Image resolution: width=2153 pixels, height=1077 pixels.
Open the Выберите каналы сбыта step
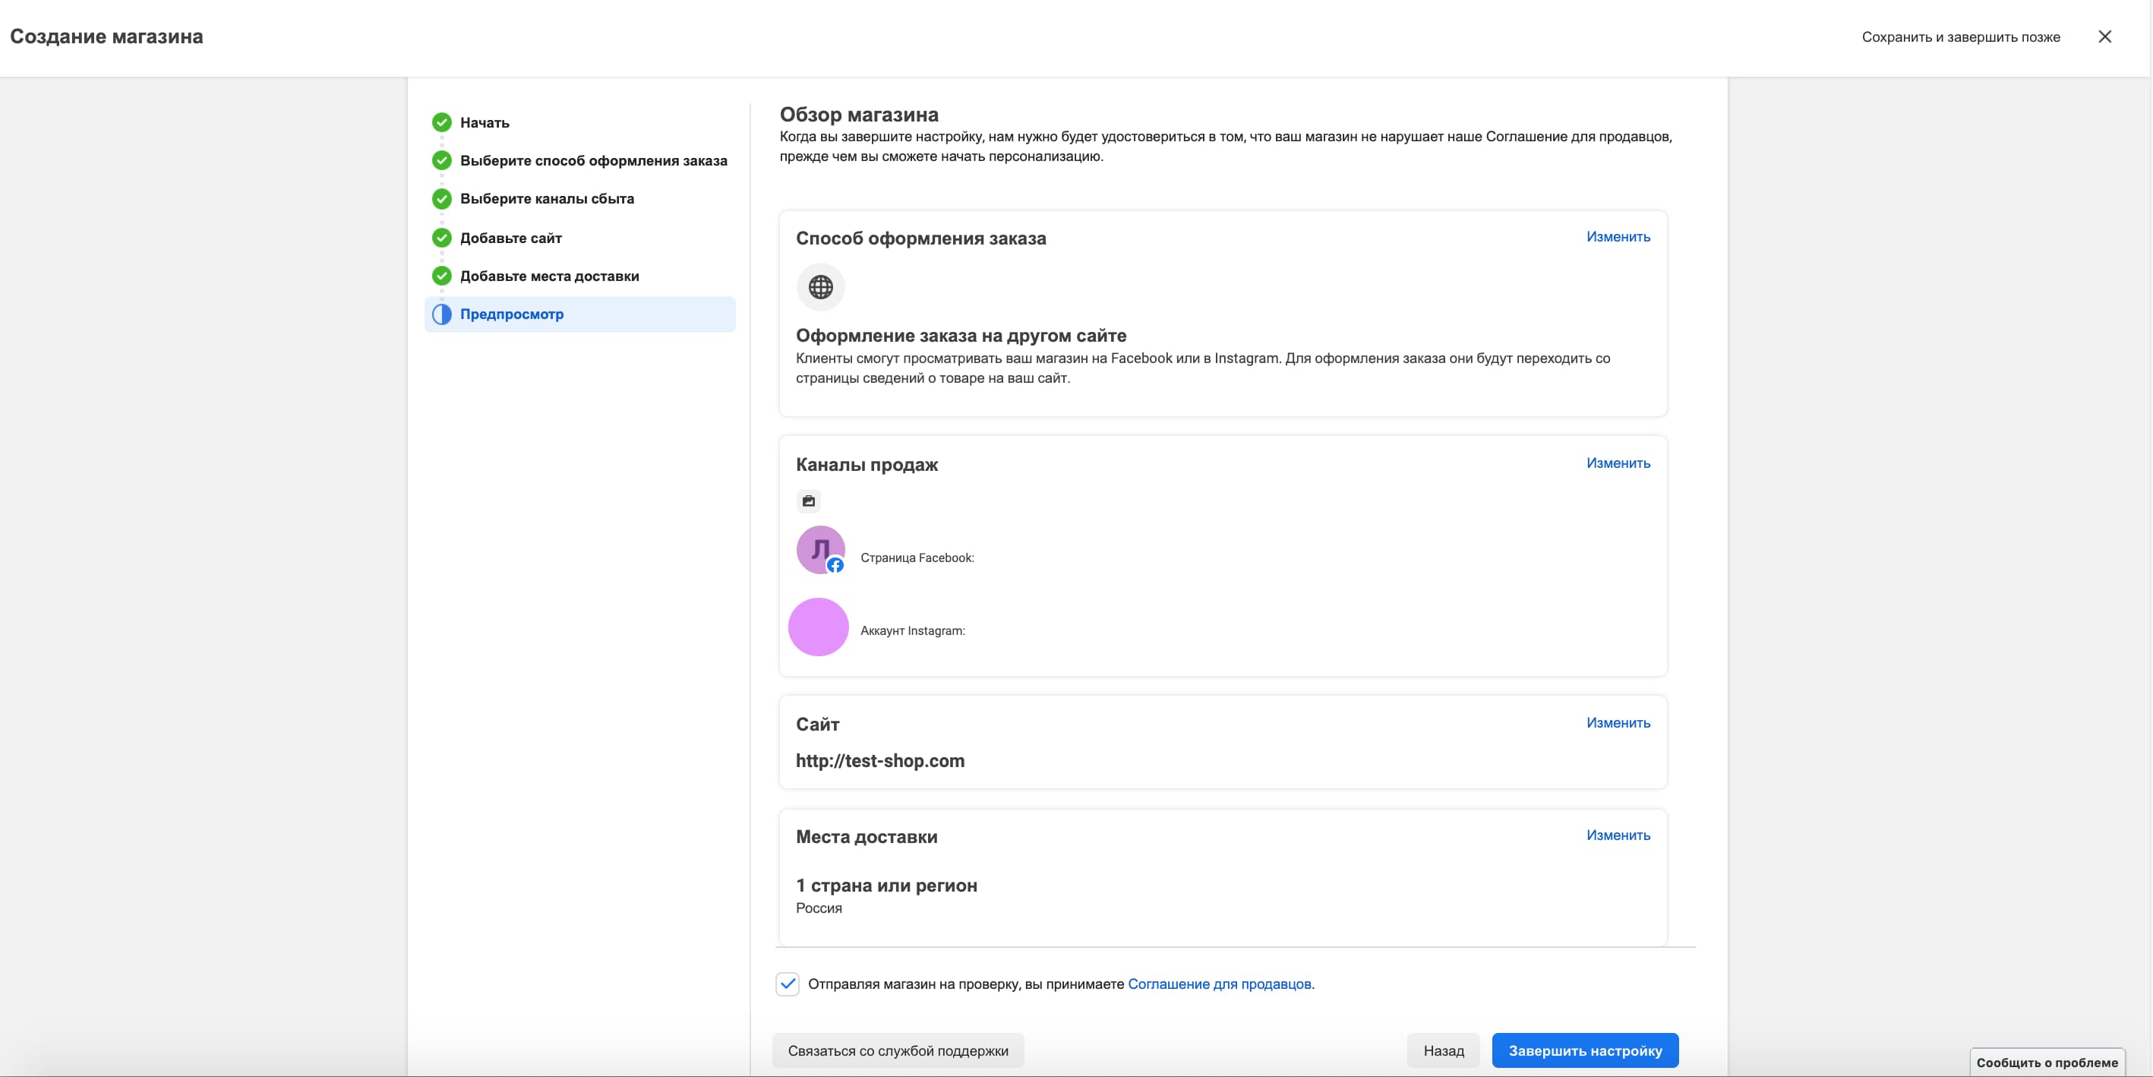point(547,198)
